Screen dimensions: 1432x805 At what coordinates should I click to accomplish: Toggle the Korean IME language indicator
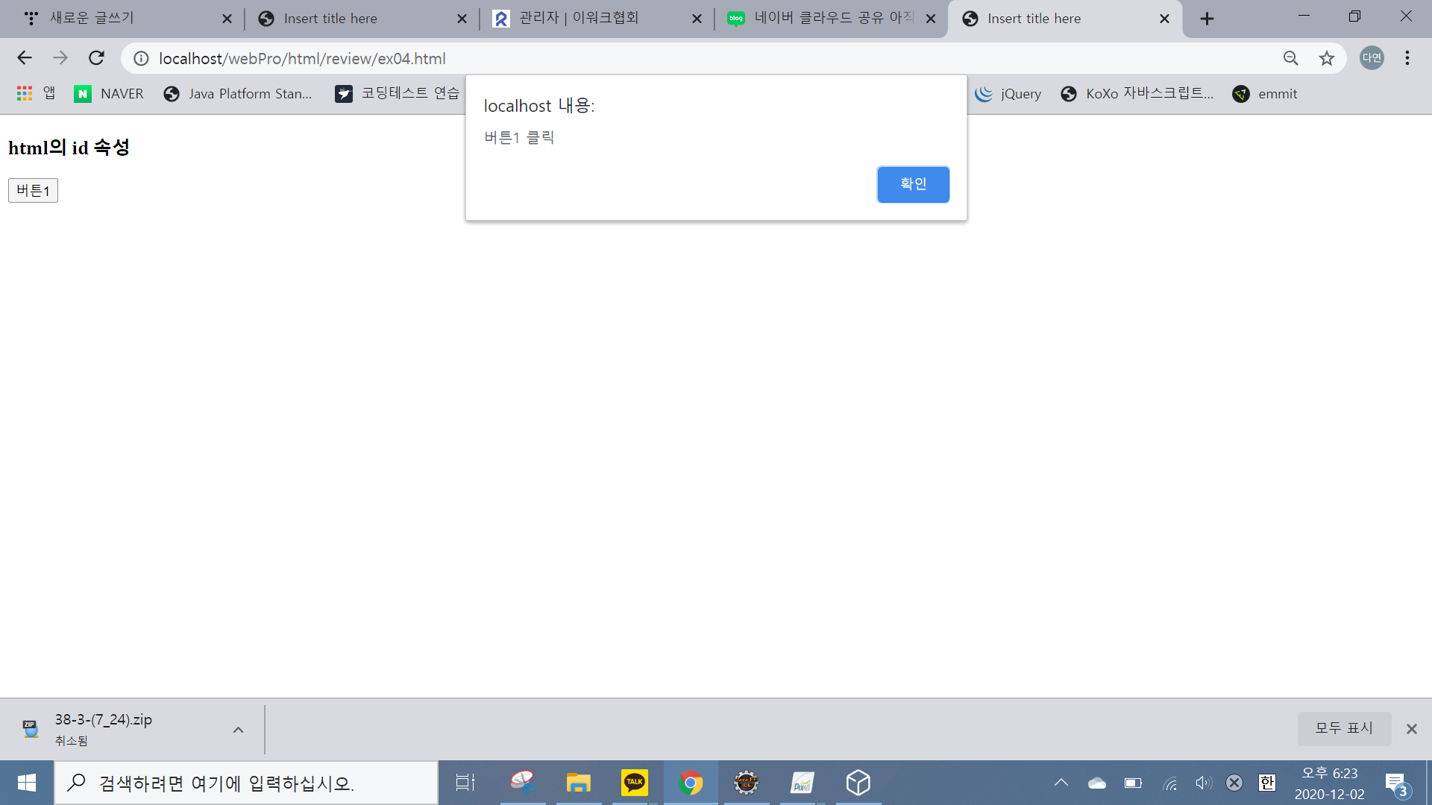click(x=1266, y=783)
